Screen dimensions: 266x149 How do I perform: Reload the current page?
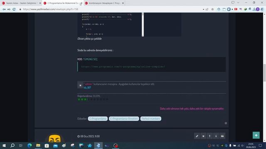[x=14, y=9]
